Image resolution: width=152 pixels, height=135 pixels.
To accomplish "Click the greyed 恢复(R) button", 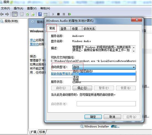I will 126,88.
